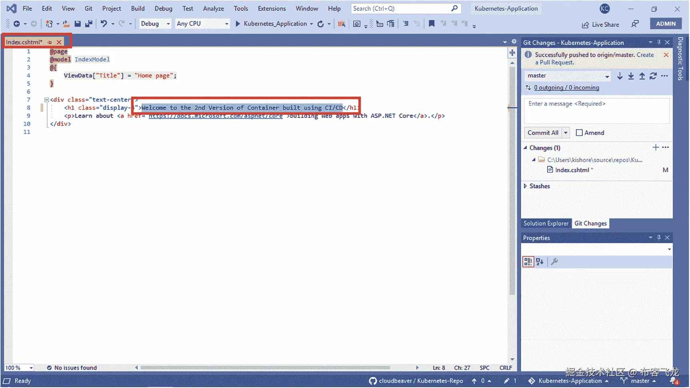Undo the last edit

click(104, 24)
